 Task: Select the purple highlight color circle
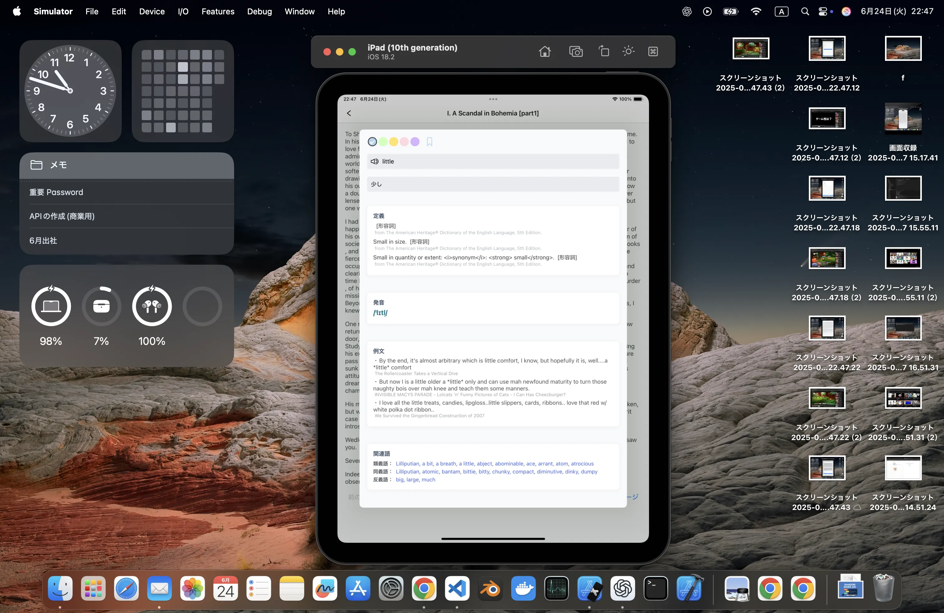coord(415,142)
